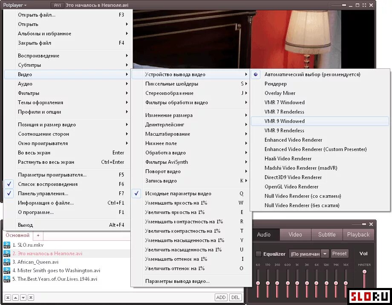Expand Альбомы и избранное submenu
Image resolution: width=392 pixels, height=305 pixels.
tap(67, 34)
